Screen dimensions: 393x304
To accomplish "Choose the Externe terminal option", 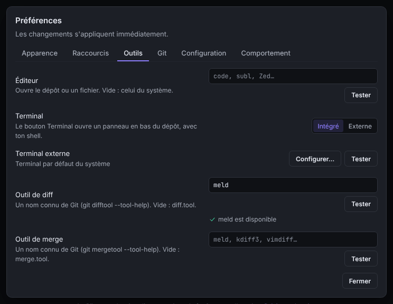I will [x=360, y=126].
